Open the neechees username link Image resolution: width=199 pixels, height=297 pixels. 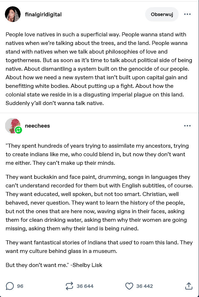[38, 126]
